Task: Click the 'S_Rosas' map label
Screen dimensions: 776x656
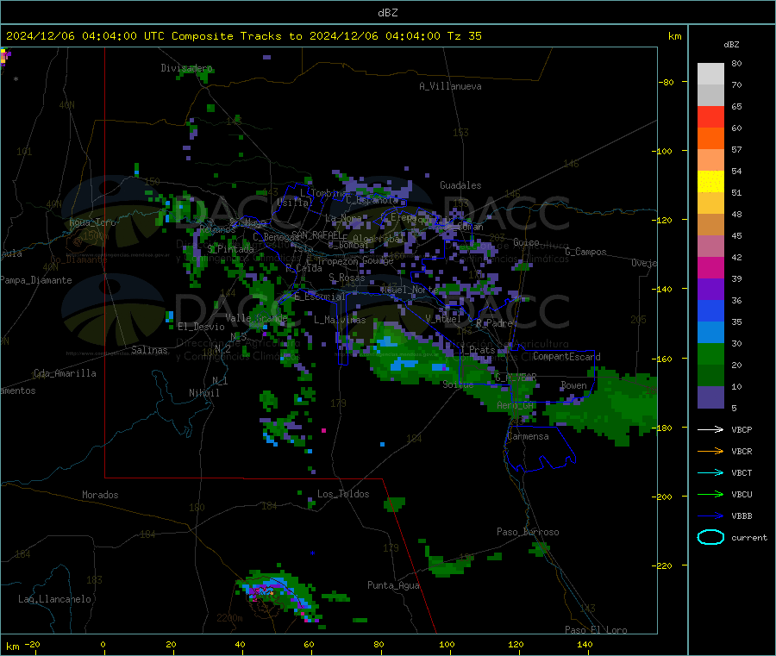Action: [x=347, y=278]
